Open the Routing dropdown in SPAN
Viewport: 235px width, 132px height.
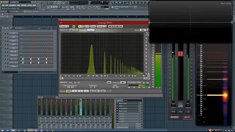[x=101, y=26]
